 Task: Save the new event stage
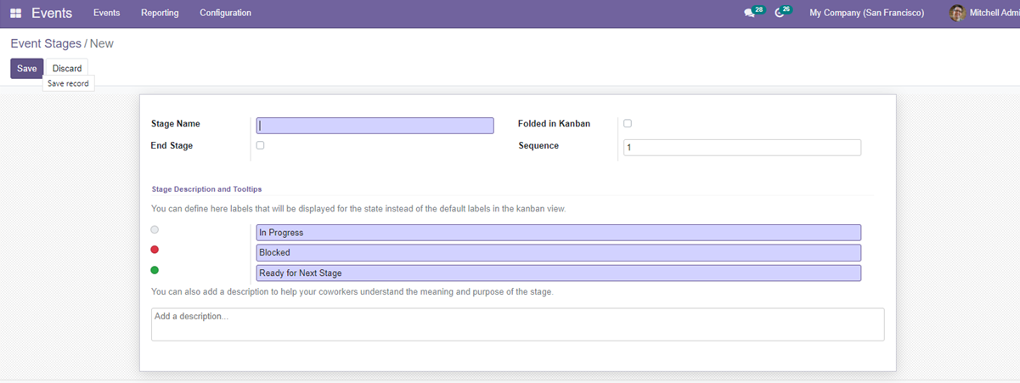pyautogui.click(x=26, y=68)
